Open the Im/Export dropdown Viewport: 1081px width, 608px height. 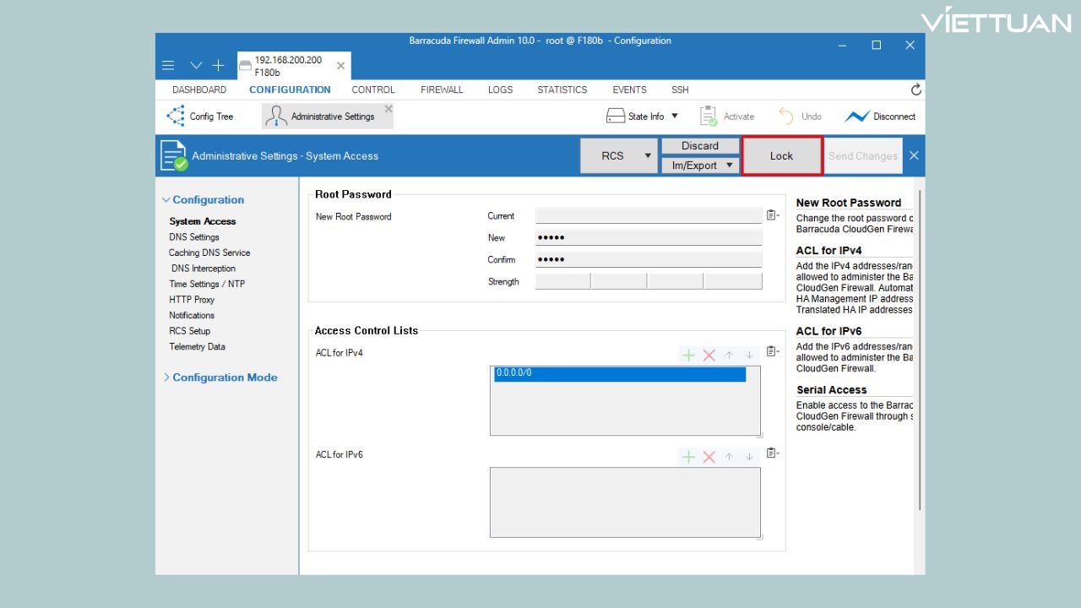pos(699,166)
